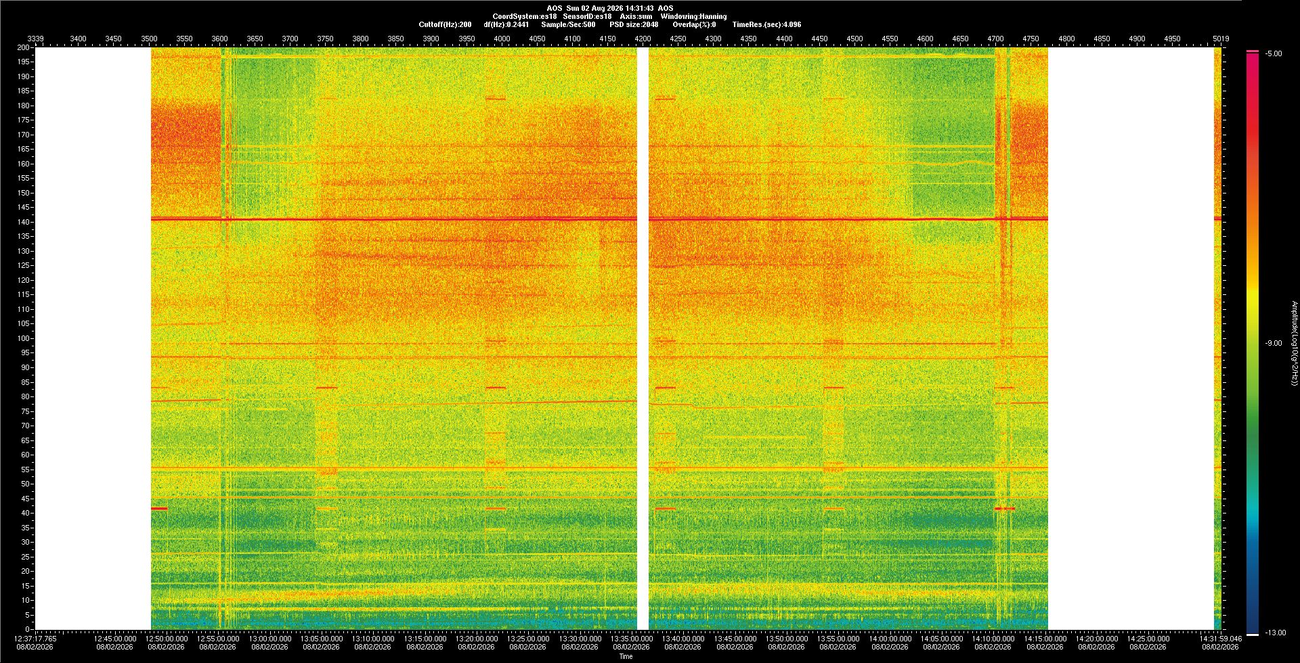This screenshot has width=1300, height=663.
Task: Click the SensorID:es18 header label
Action: (x=587, y=16)
